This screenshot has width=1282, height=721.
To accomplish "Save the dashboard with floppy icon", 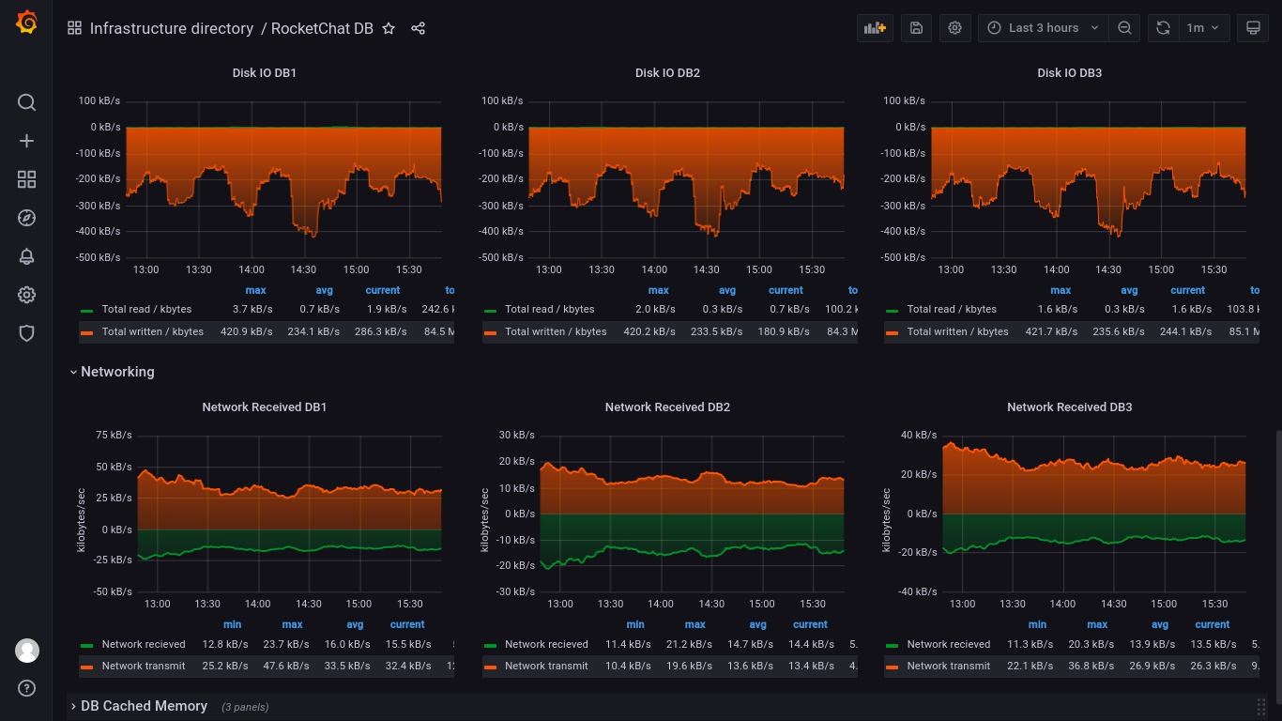I will (x=916, y=28).
